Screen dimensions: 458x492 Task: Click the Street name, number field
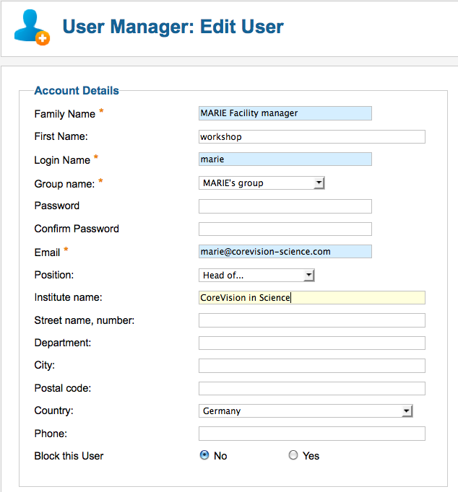click(x=312, y=320)
